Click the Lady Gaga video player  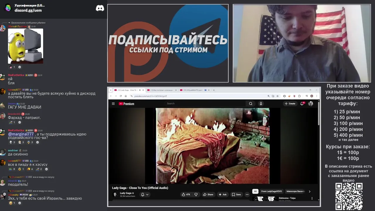tap(212, 146)
